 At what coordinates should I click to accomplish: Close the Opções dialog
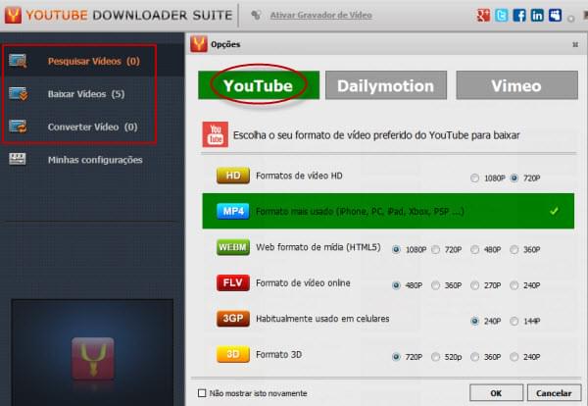click(575, 45)
